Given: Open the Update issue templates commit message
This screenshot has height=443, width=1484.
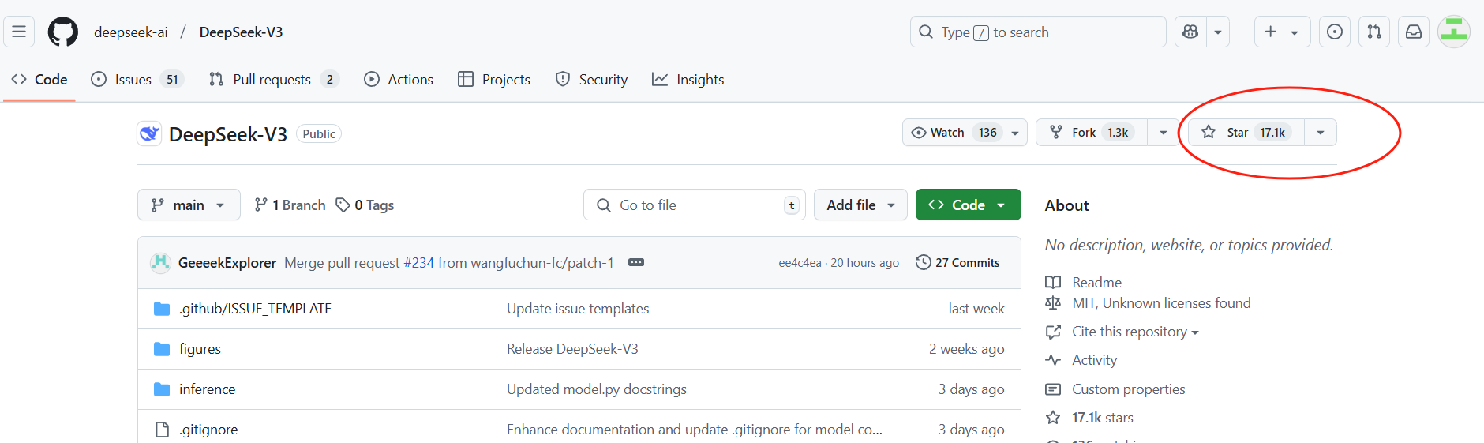Looking at the screenshot, I should (578, 309).
